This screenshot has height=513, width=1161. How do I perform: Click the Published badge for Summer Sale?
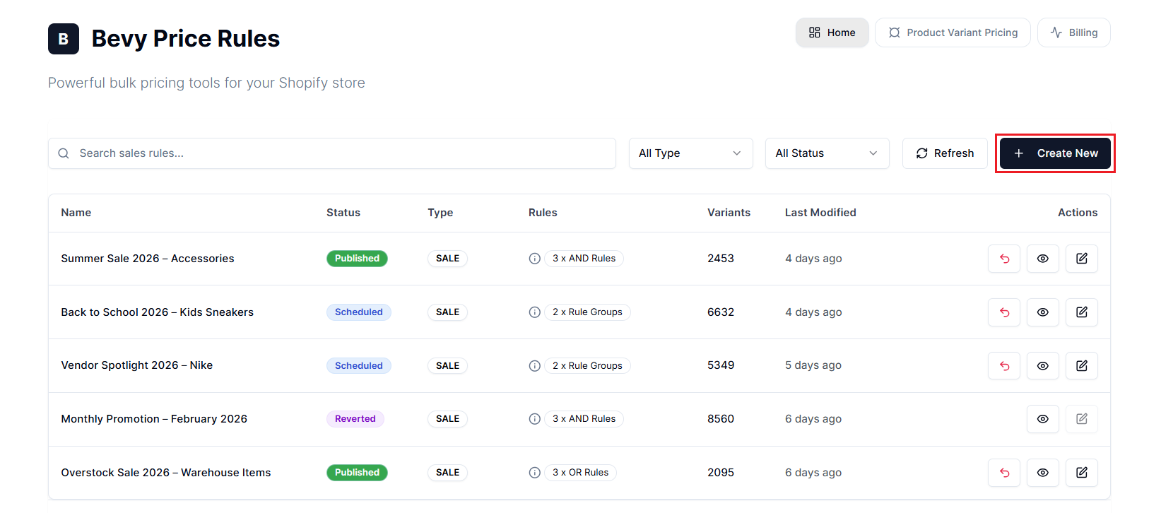[x=357, y=259]
